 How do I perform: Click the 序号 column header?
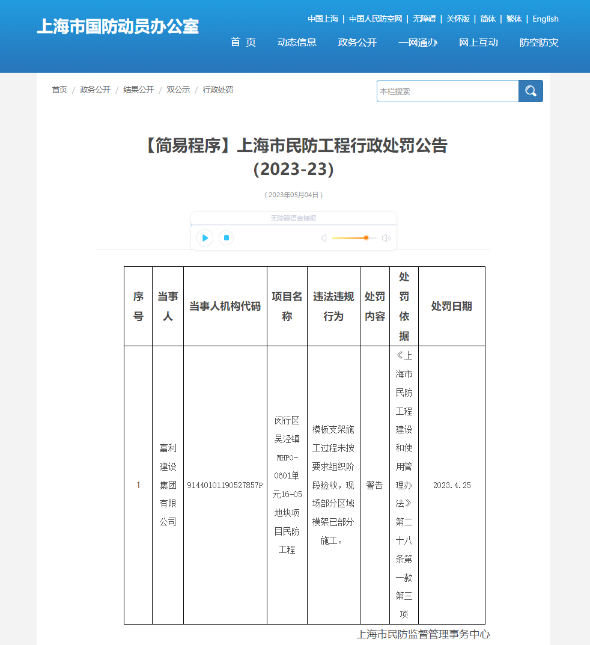pyautogui.click(x=138, y=307)
